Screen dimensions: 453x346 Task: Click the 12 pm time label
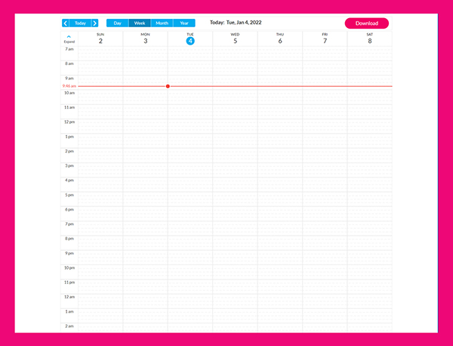[x=69, y=122]
